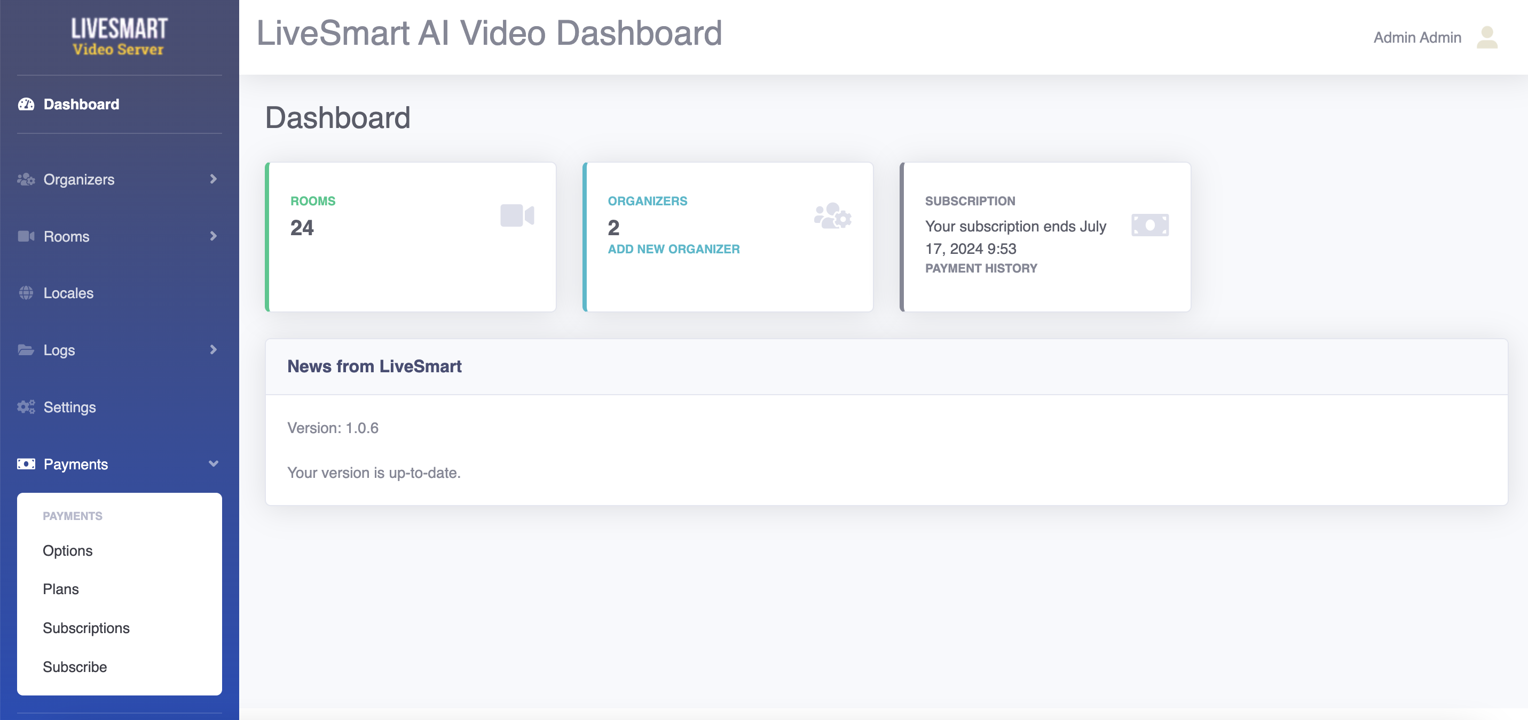
Task: Click the video camera icon in Rooms card
Action: pos(517,215)
